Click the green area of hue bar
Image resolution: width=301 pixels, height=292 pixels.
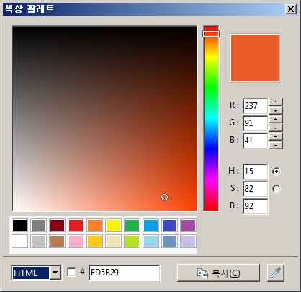click(211, 88)
